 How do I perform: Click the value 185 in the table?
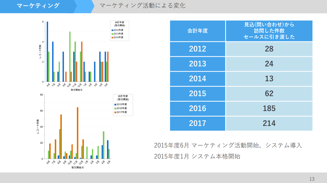(x=269, y=108)
